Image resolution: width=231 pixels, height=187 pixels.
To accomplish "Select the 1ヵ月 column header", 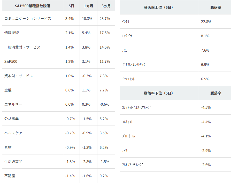I will (88, 6).
